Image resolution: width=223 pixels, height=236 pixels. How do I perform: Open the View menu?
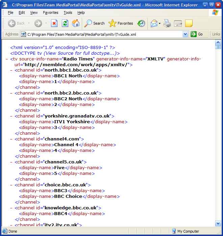[34, 12]
